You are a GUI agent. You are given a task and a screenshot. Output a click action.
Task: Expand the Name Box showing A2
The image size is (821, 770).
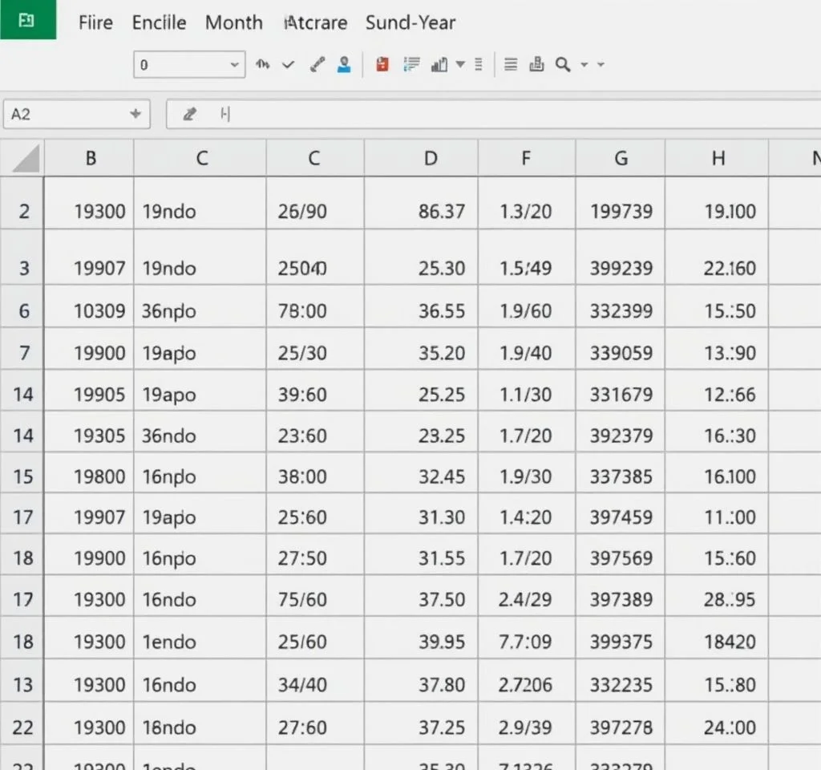(135, 114)
